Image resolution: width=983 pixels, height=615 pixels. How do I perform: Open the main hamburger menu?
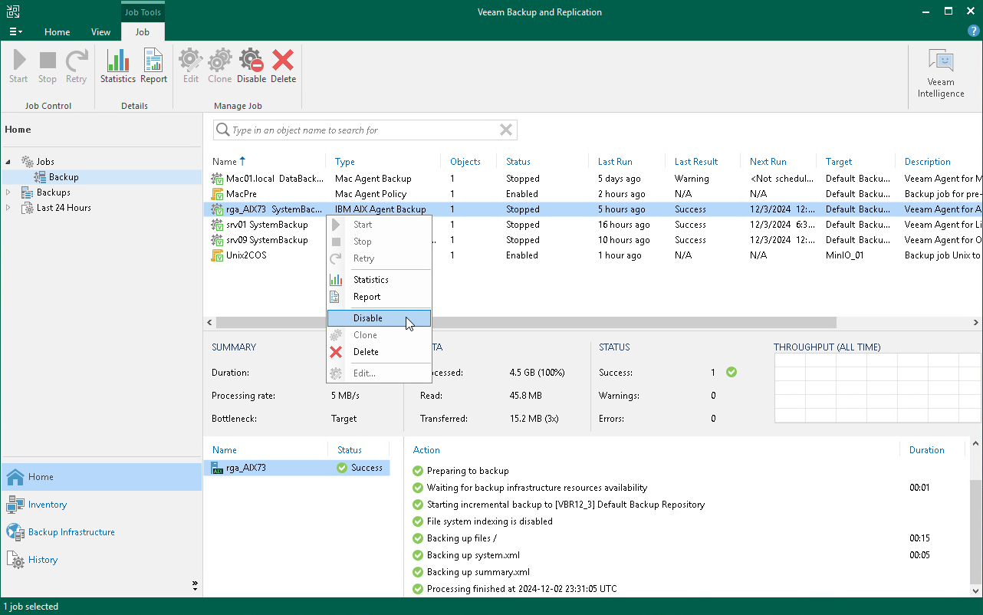tap(15, 31)
